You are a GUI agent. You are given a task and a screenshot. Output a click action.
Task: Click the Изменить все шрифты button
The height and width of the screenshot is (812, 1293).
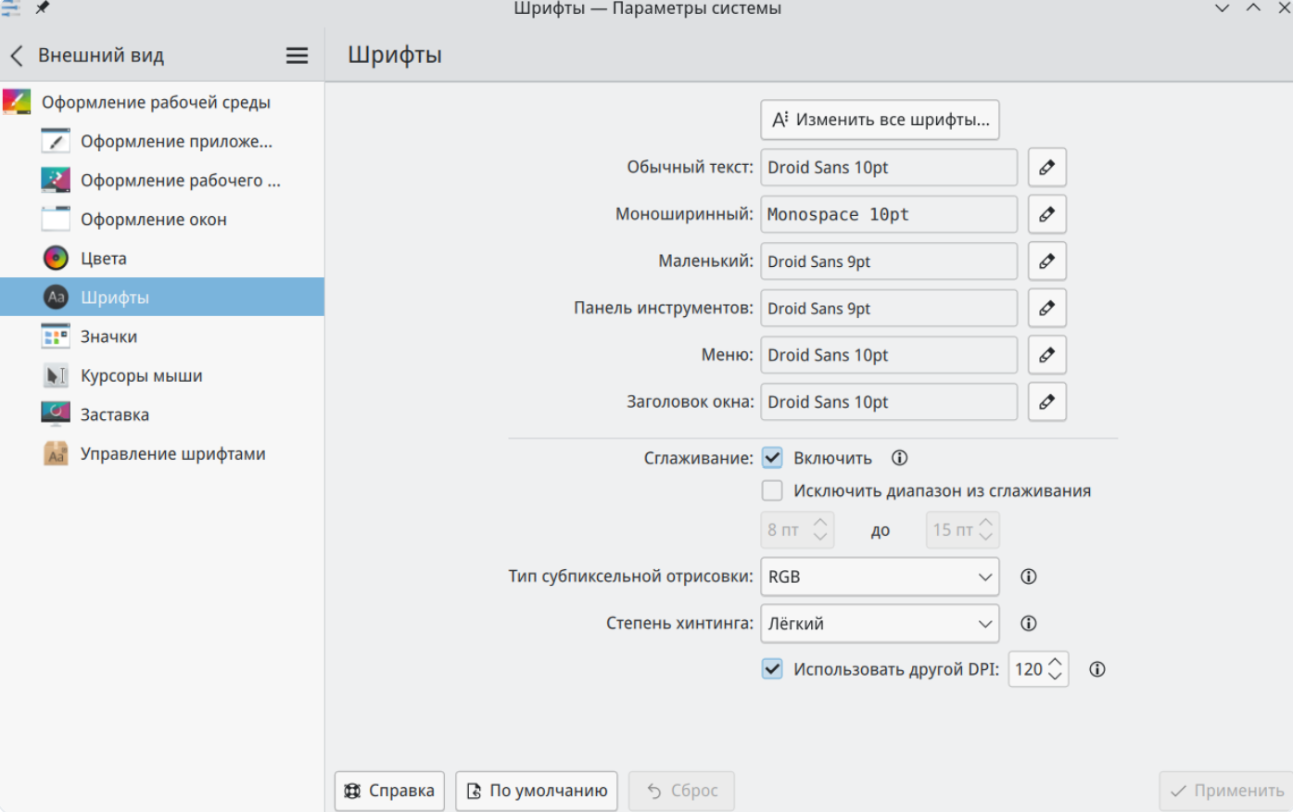click(x=880, y=120)
